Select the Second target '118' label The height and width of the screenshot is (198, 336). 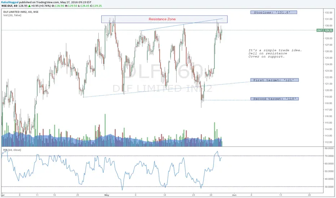point(274,99)
